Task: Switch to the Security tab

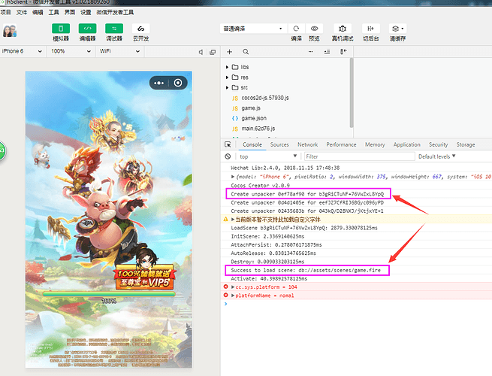Action: 438,144
